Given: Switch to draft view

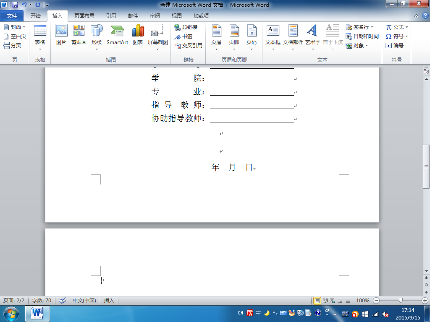Looking at the screenshot, I should tap(348, 301).
